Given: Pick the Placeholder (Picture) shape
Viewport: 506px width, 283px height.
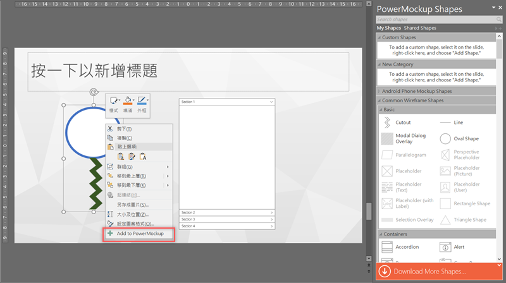Looking at the screenshot, I should [445, 171].
